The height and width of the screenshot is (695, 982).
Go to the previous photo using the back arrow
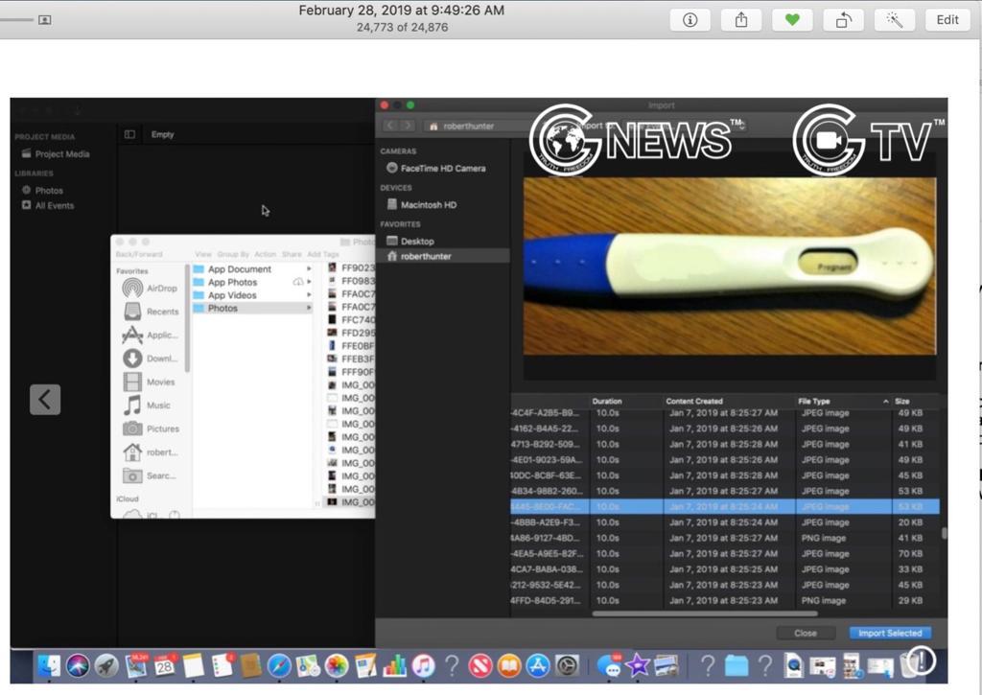[45, 400]
